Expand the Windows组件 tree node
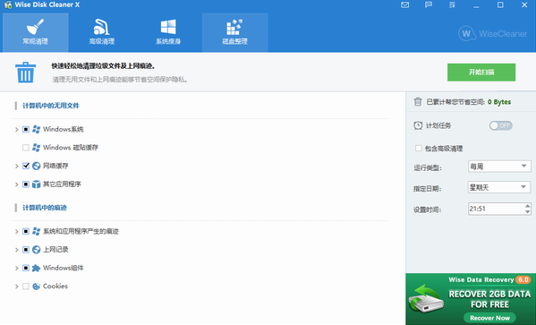Viewport: 536px width, 325px height. (16, 268)
